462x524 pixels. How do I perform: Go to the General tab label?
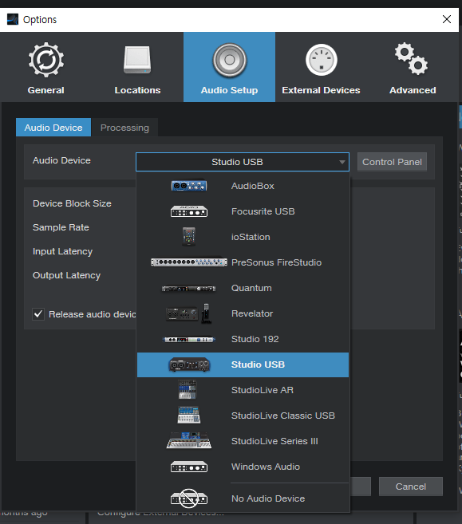coord(45,90)
